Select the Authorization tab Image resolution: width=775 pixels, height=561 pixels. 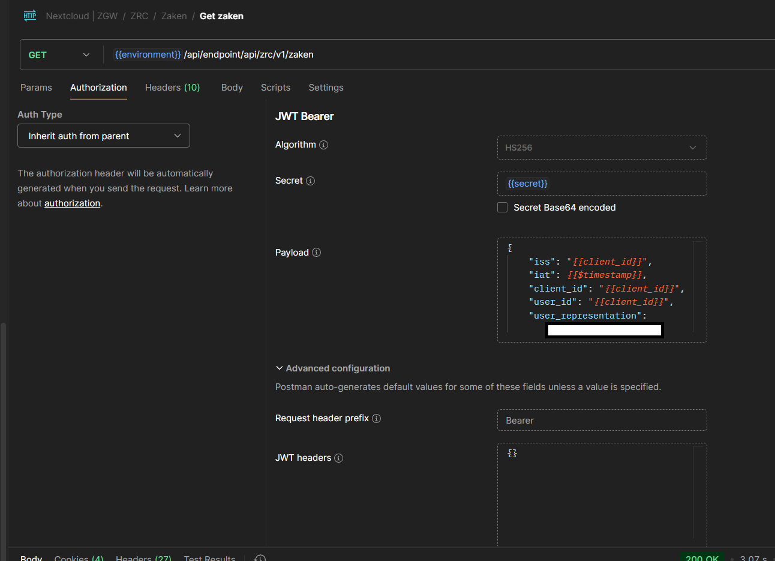click(98, 88)
